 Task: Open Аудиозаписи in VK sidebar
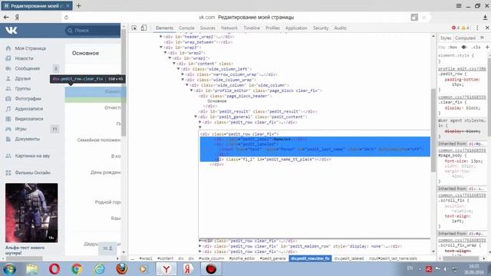point(29,109)
